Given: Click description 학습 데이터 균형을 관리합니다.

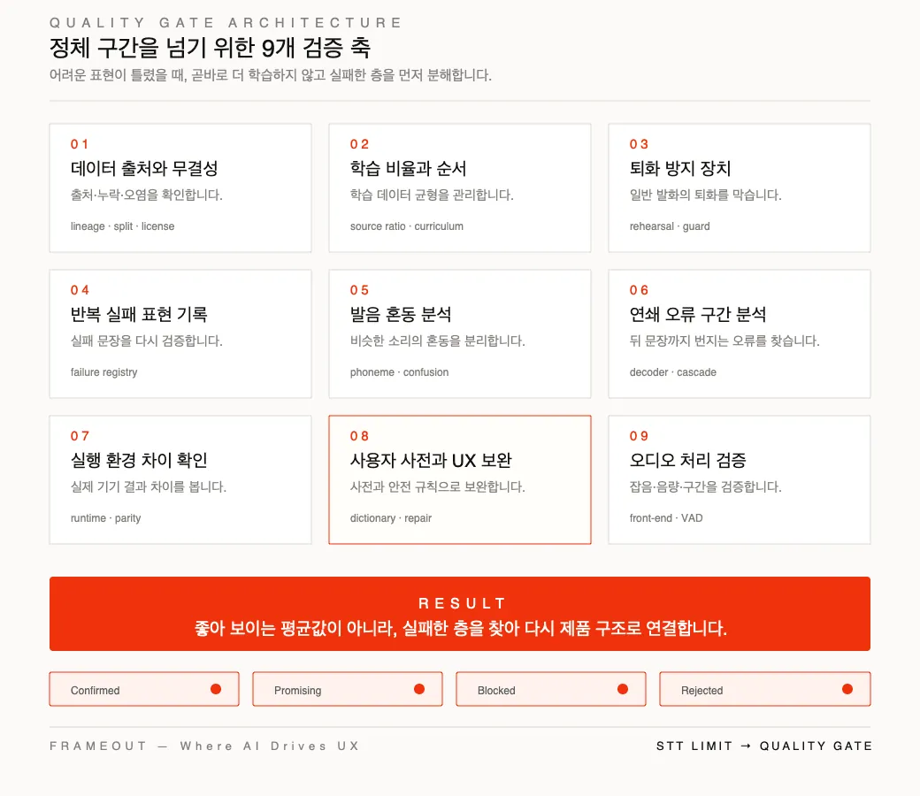Looking at the screenshot, I should tap(432, 195).
